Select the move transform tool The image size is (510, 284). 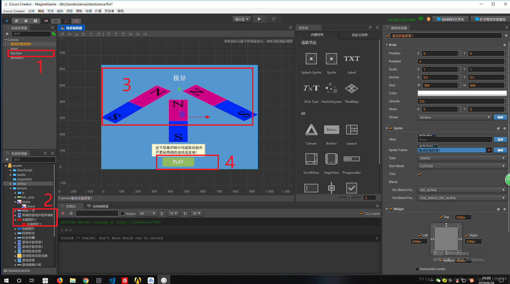click(x=7, y=21)
